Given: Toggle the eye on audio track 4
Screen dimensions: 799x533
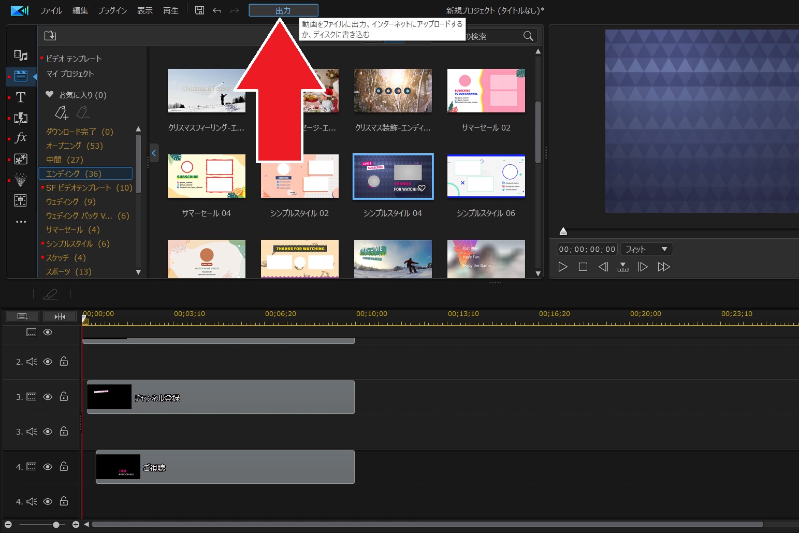Looking at the screenshot, I should click(48, 501).
